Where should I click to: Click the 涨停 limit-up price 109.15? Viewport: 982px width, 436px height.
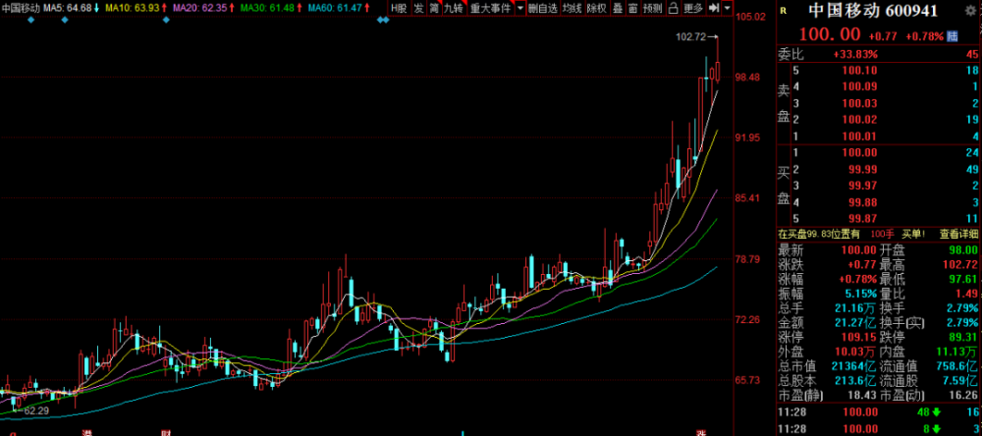858,337
